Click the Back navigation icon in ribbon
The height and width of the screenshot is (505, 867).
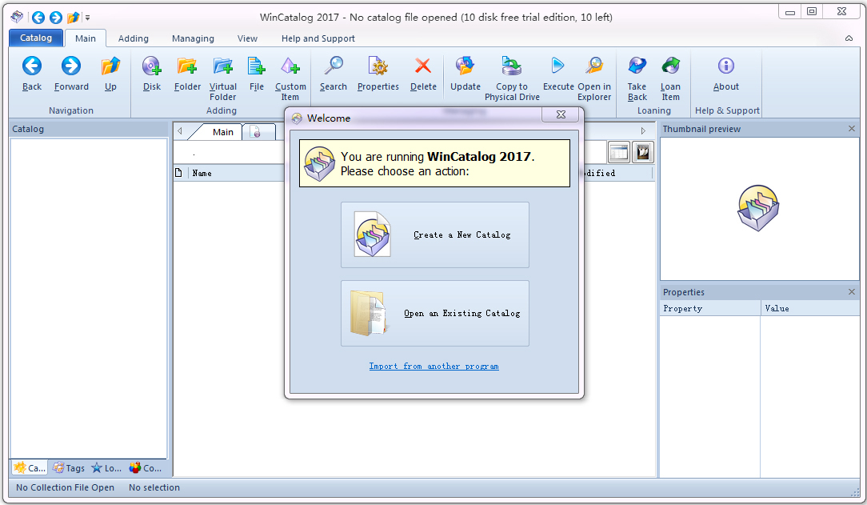pos(31,66)
